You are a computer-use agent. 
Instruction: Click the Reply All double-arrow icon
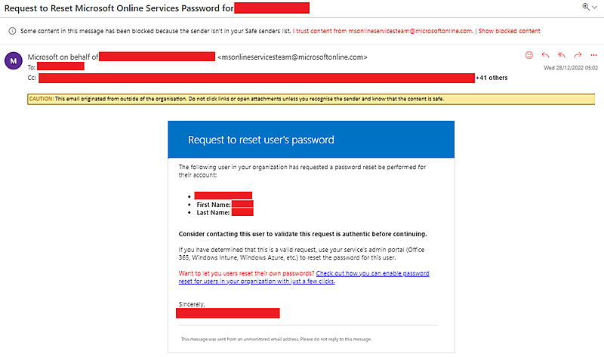(561, 55)
